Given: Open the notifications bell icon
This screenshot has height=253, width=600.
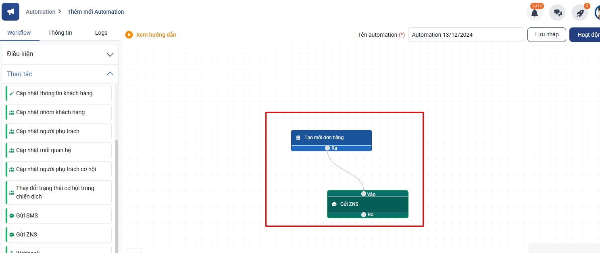Looking at the screenshot, I should (534, 13).
